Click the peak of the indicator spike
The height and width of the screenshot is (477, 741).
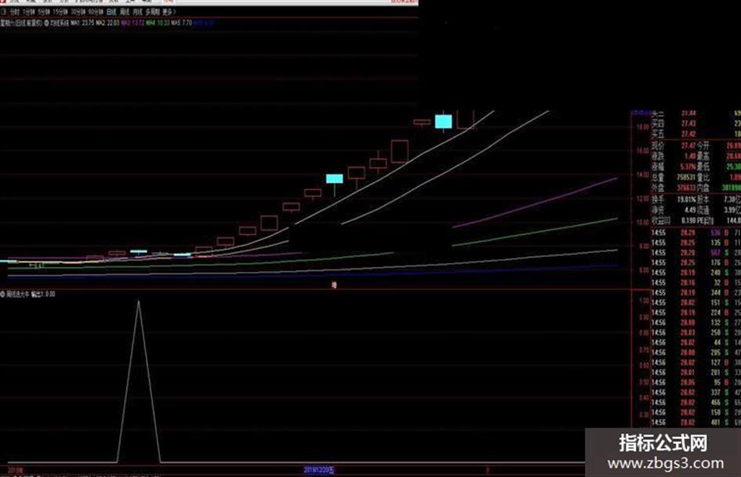(139, 302)
